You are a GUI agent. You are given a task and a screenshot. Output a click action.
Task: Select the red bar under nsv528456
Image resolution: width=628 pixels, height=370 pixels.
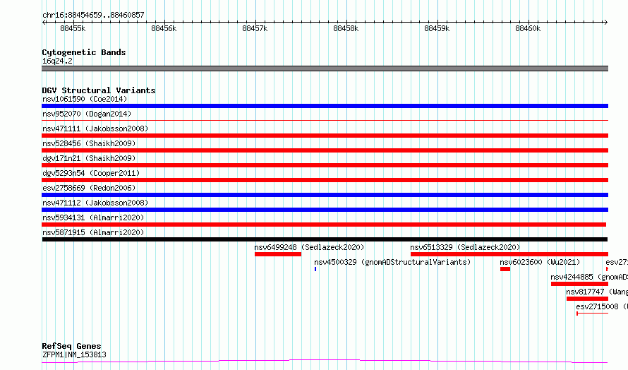[325, 150]
